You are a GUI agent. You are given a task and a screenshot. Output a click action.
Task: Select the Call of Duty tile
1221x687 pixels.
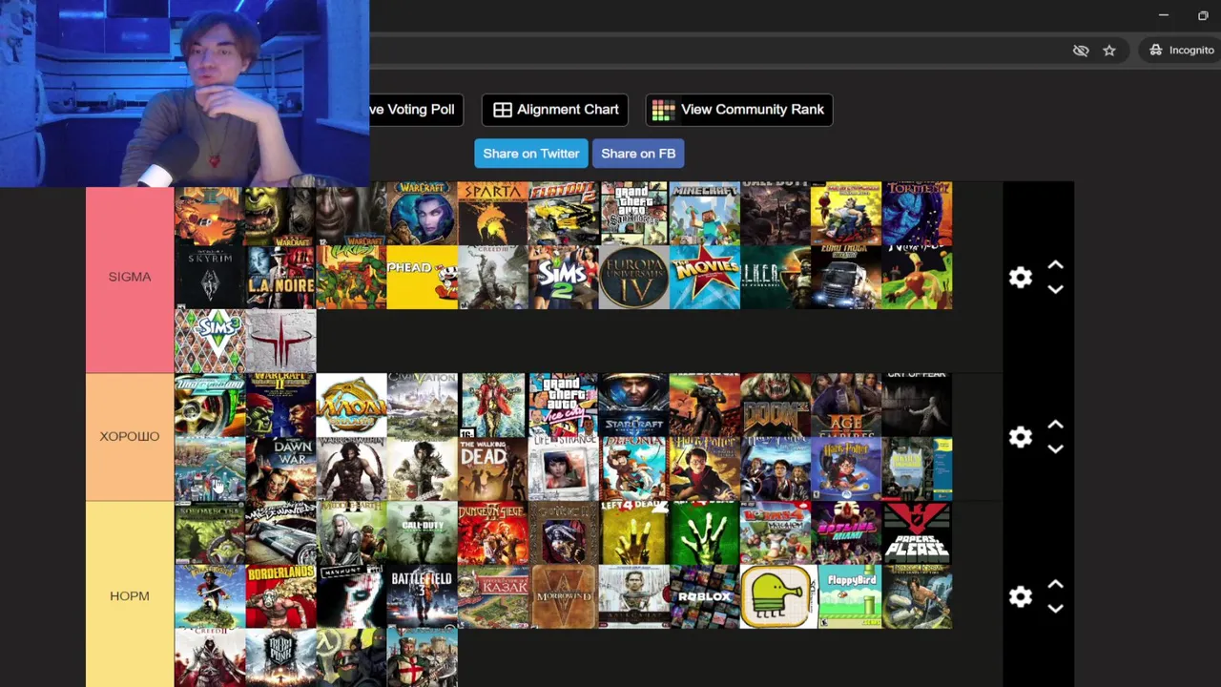422,532
